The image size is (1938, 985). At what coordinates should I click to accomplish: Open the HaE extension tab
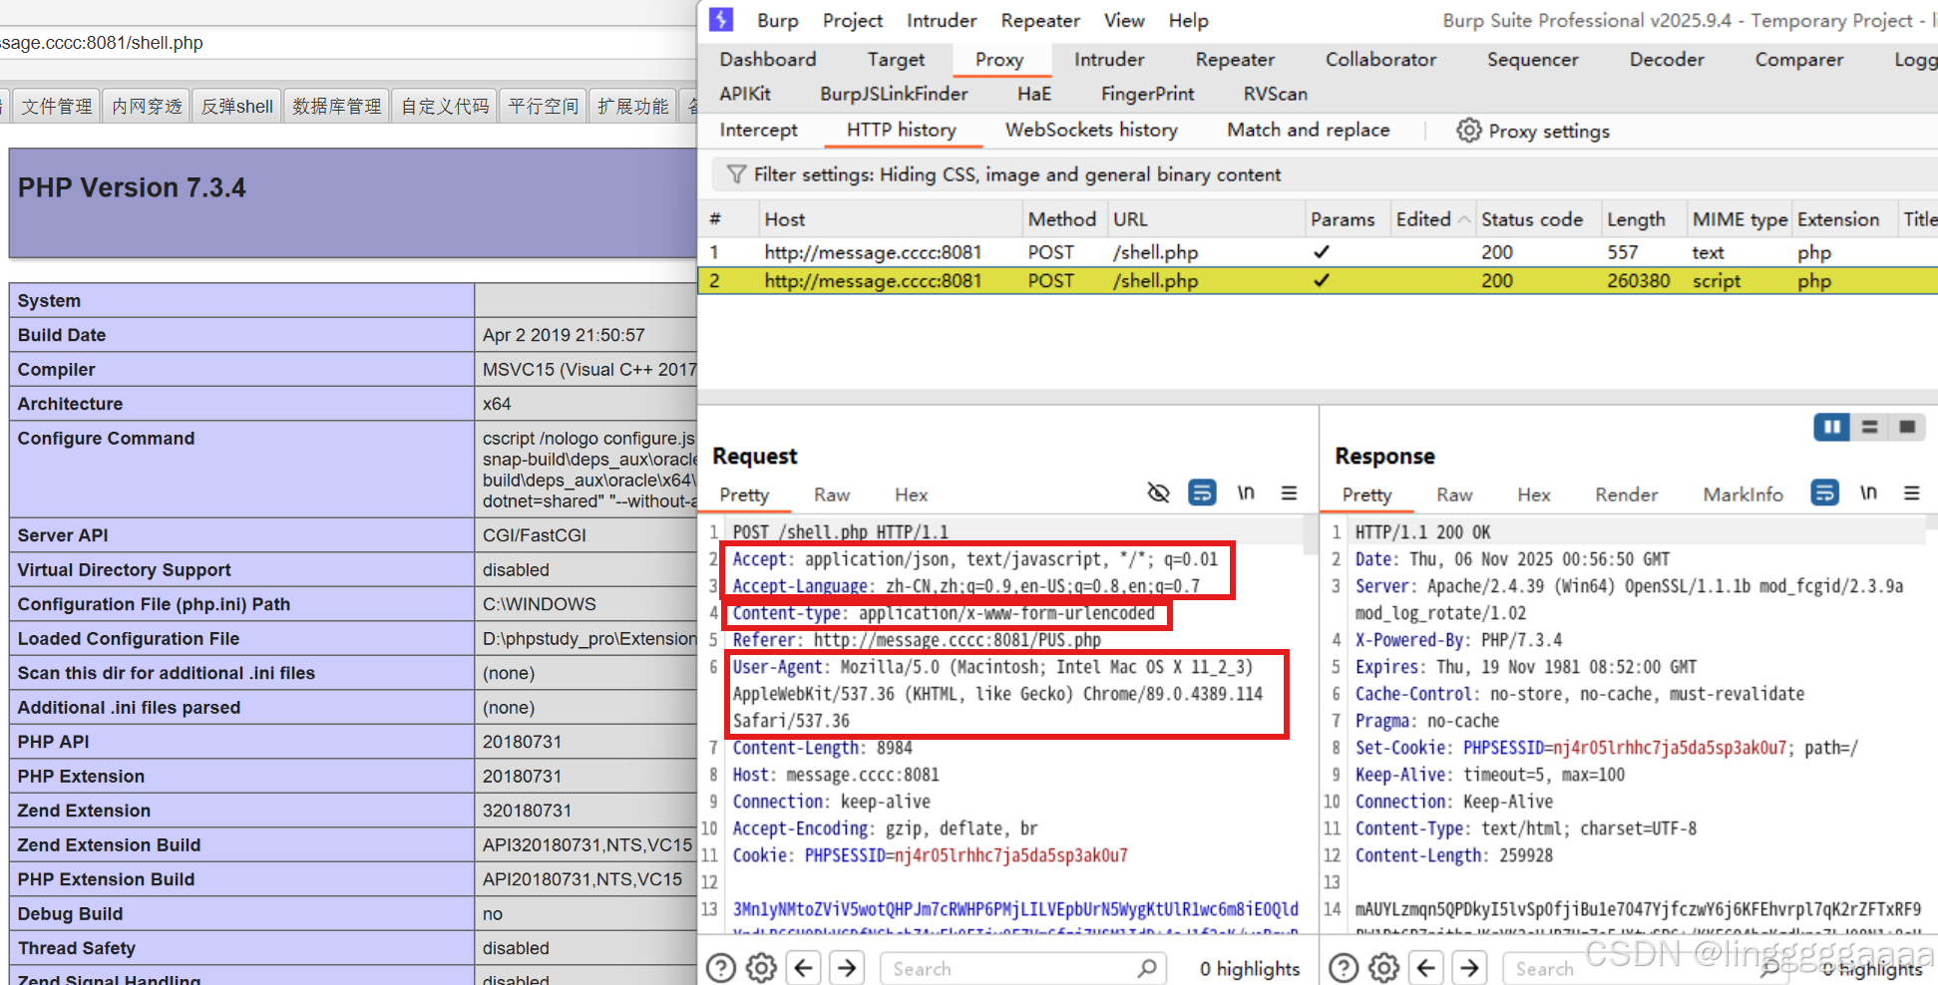click(1034, 94)
